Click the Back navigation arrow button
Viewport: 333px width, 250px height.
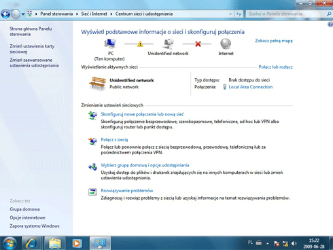[5, 14]
